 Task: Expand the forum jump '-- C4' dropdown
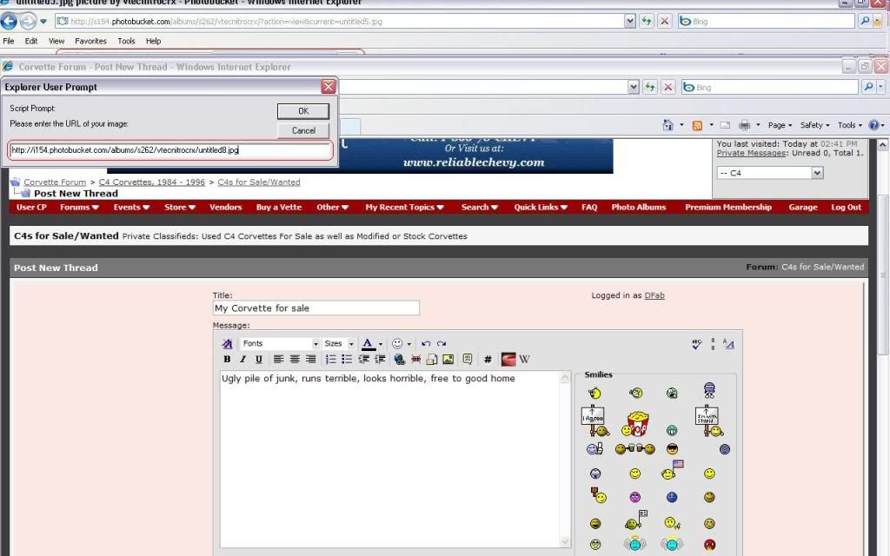pos(817,173)
